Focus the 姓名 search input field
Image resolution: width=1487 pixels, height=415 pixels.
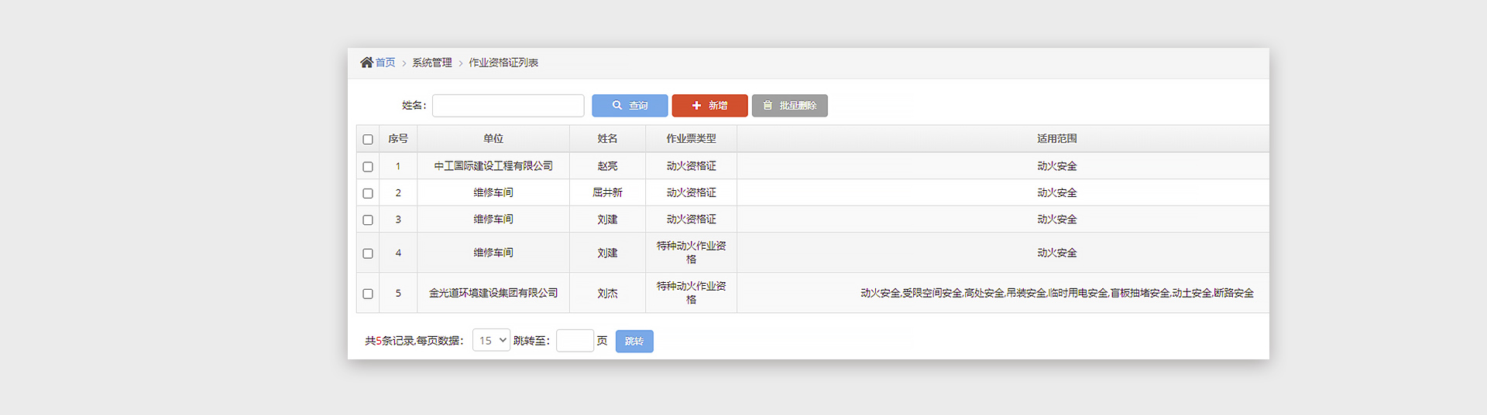(x=508, y=106)
